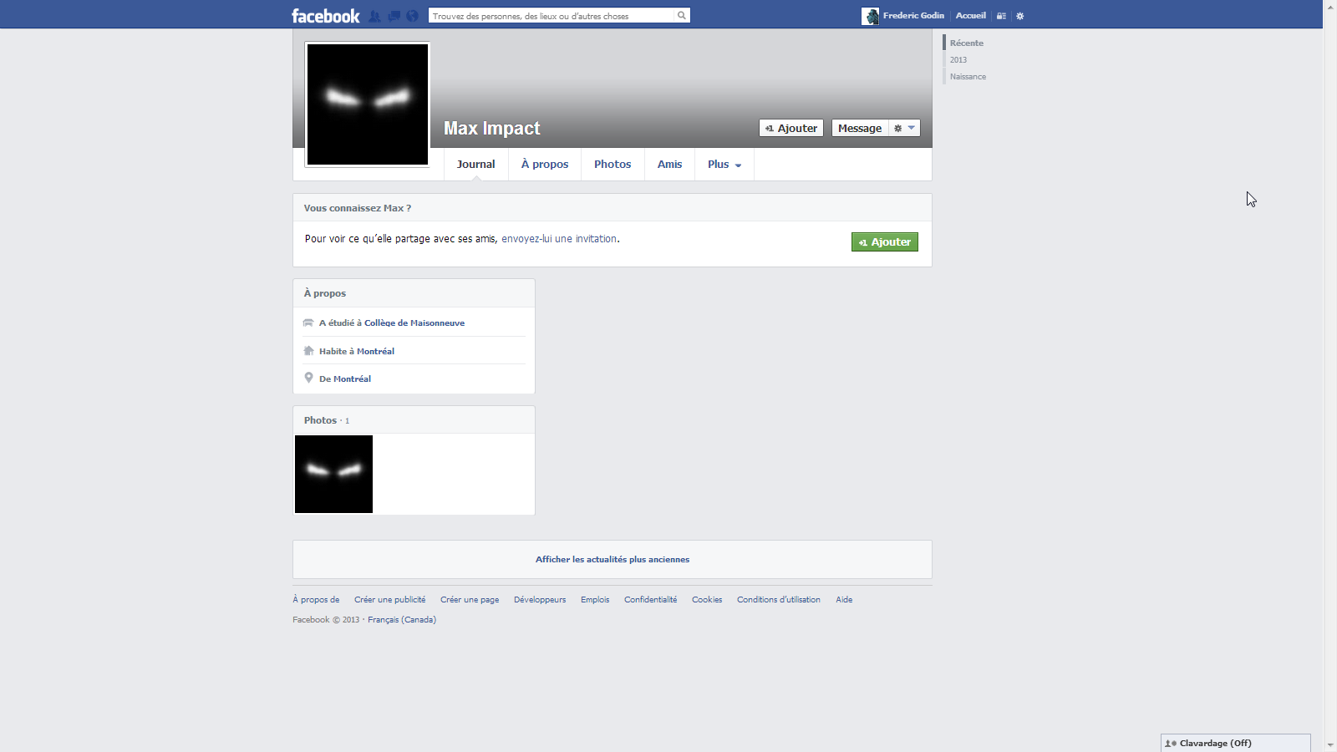Click Max Impact profile picture
Viewport: 1337px width, 752px height.
(368, 104)
